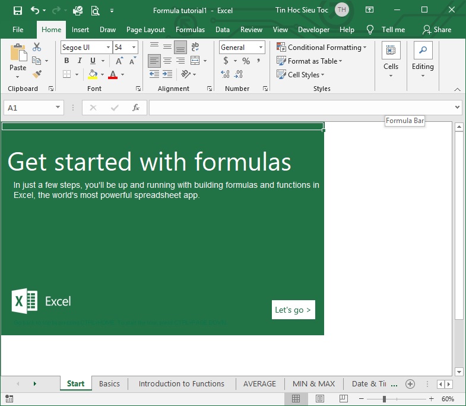This screenshot has height=406, width=466.
Task: Toggle Middle Align
Action: coord(167,47)
